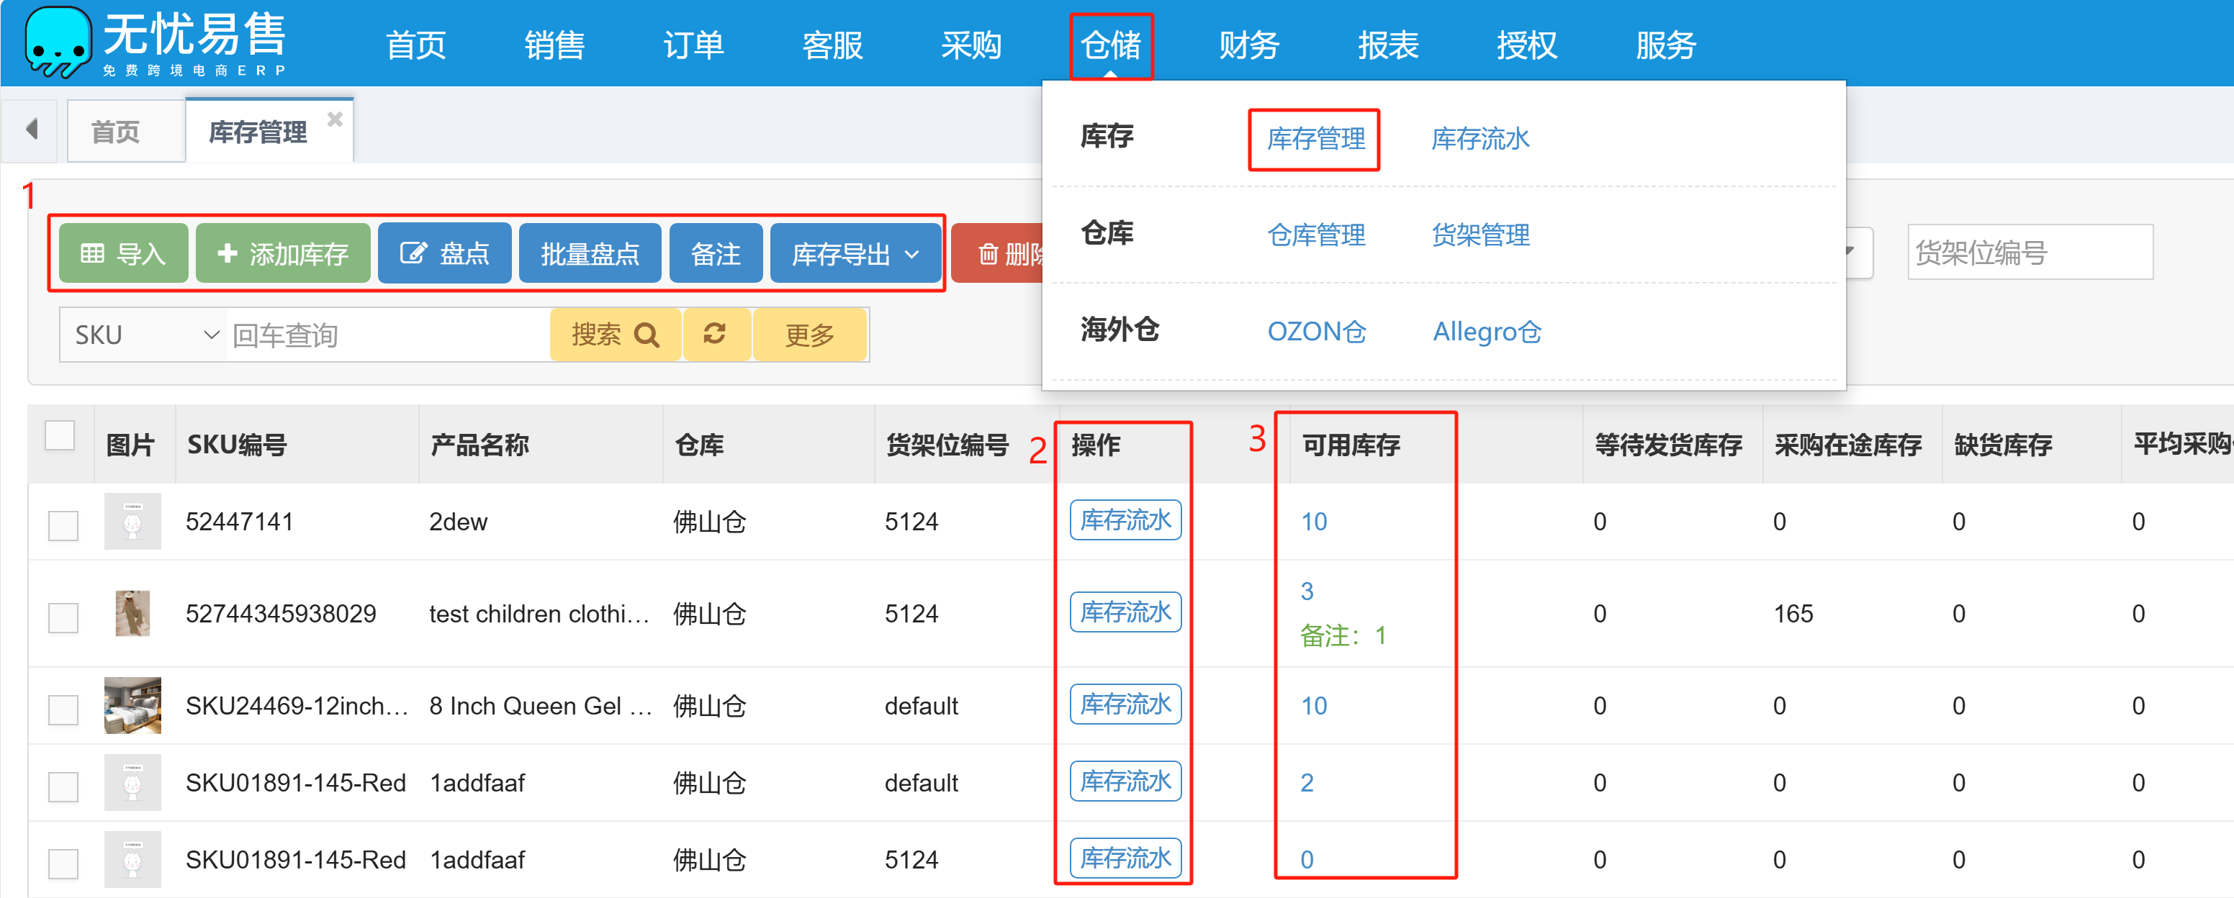Click 更多 to show more filters
2234x898 pixels.
coord(809,335)
